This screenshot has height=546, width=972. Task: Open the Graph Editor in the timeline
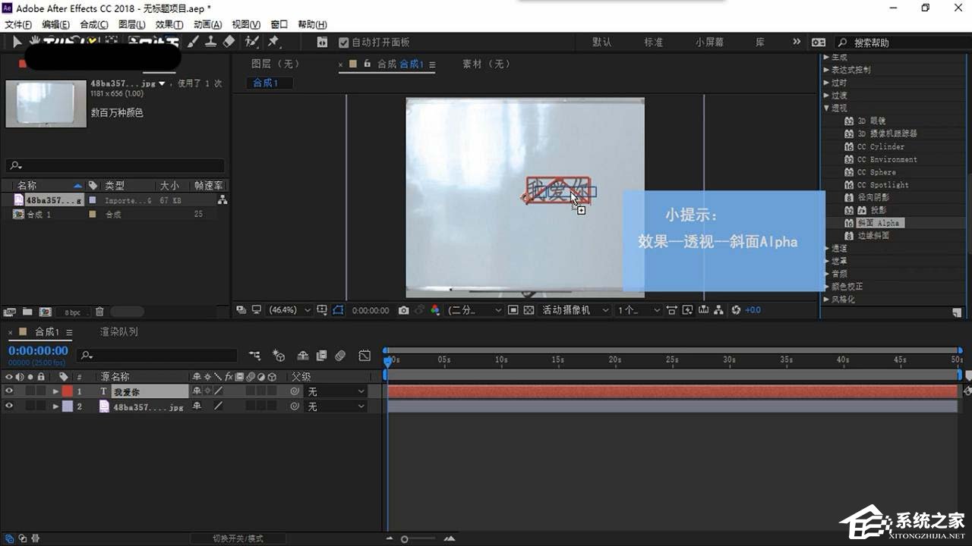364,355
